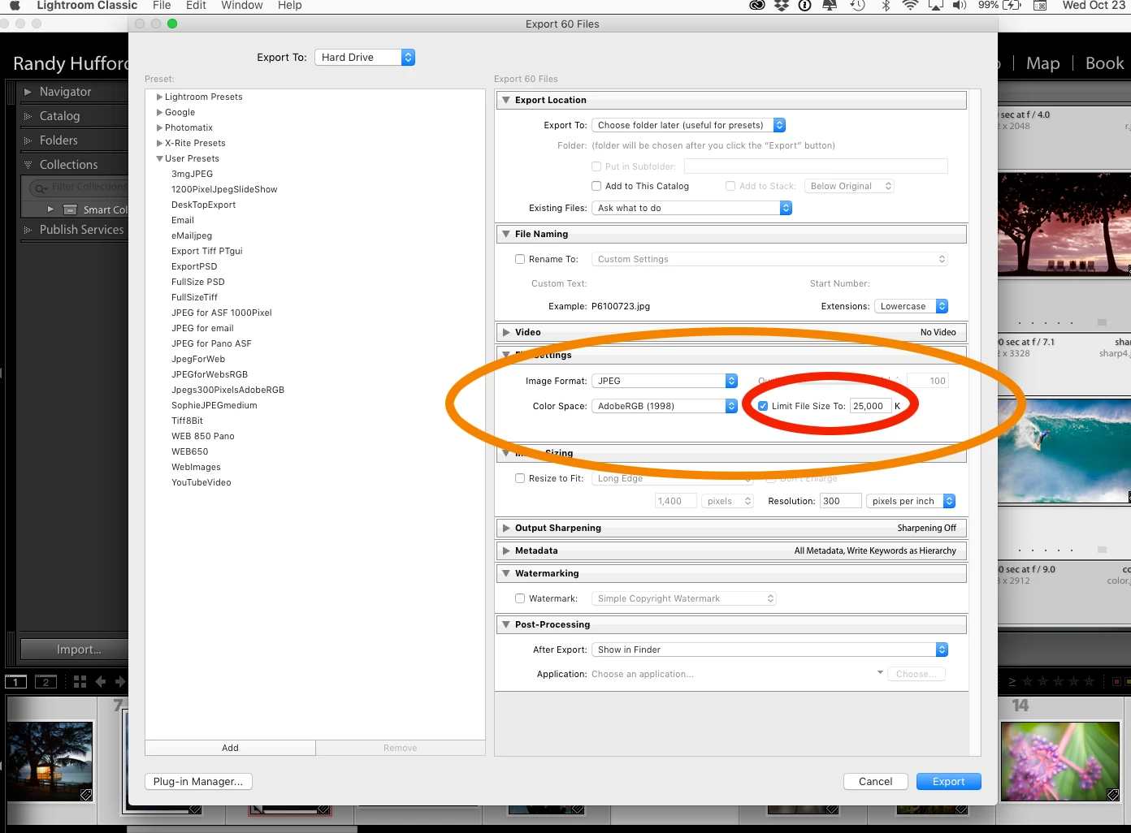Viewport: 1131px width, 833px height.
Task: Expand the Publish Services panel
Action: coord(28,230)
